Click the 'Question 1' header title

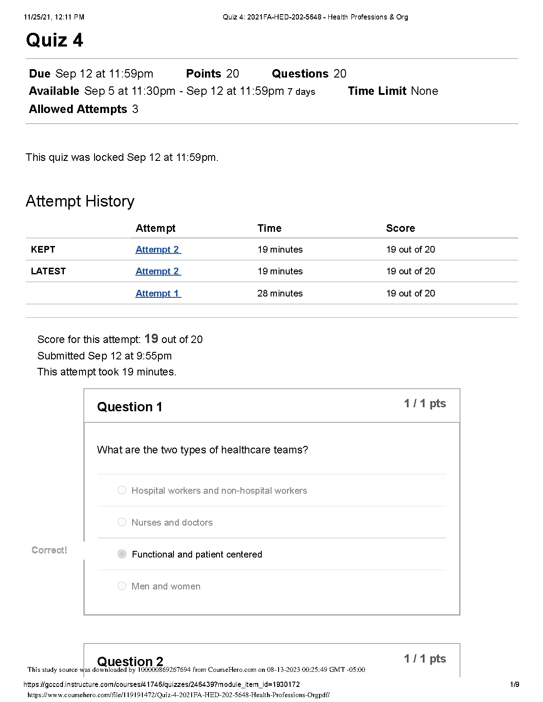[130, 407]
